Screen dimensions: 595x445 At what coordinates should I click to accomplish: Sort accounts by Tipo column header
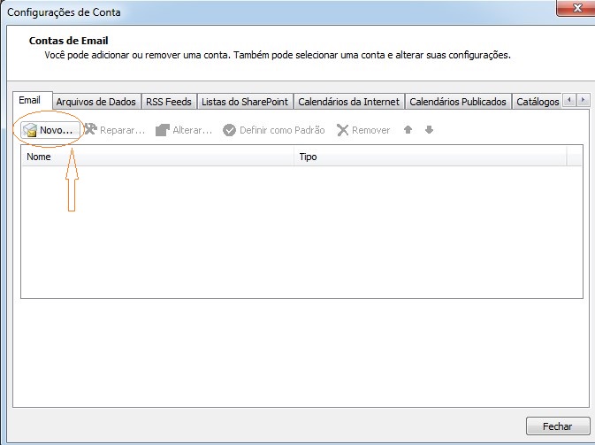431,157
